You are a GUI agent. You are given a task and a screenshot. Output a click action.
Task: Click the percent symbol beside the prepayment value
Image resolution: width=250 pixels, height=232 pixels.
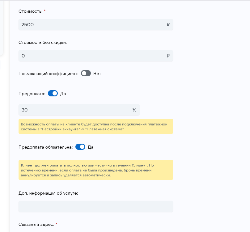[x=134, y=110]
